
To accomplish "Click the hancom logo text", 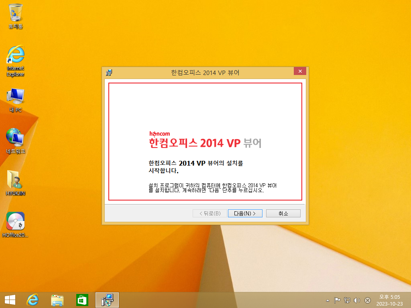I will pyautogui.click(x=159, y=134).
